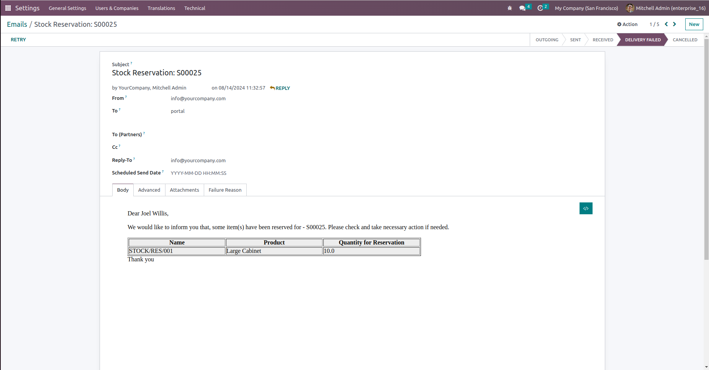
Task: Go to next record arrow
Action: point(675,24)
